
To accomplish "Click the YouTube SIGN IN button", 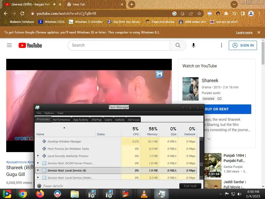I will click(x=243, y=45).
